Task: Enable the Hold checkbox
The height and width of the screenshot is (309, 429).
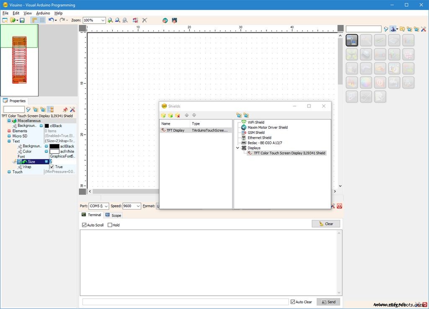Action: [x=110, y=225]
